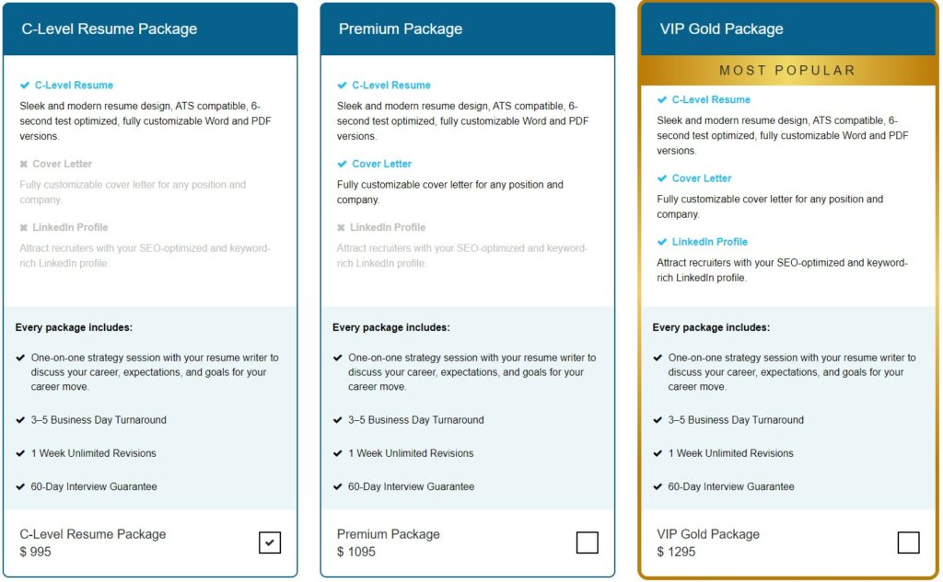Check the VIP Gold Package selection checkbox

pyautogui.click(x=908, y=542)
